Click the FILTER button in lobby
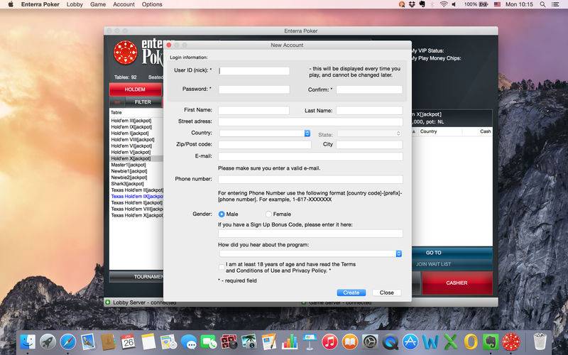Screen dimensions: 568x355 [143, 102]
